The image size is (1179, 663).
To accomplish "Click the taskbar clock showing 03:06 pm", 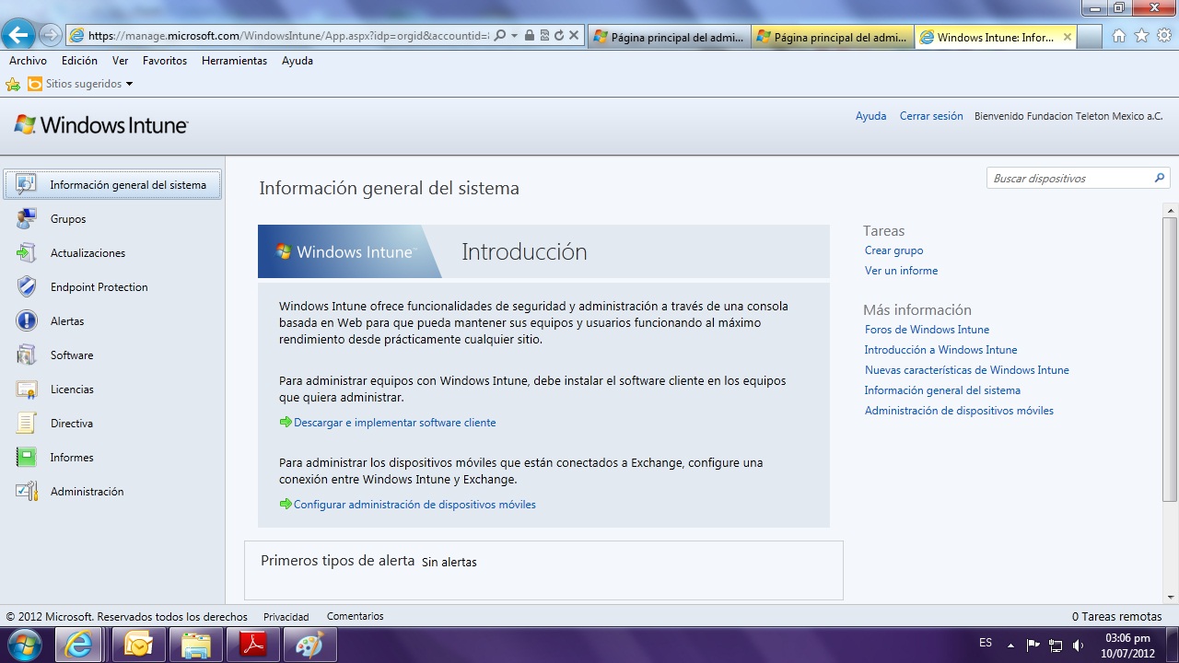I will [x=1127, y=638].
